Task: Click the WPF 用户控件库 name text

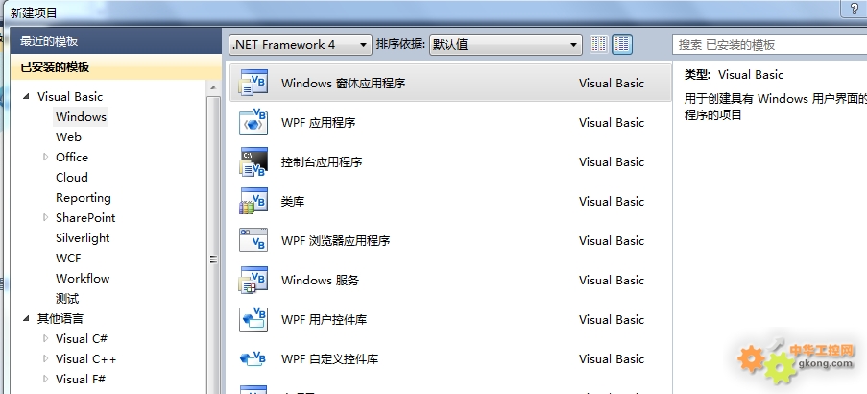Action: pos(324,319)
